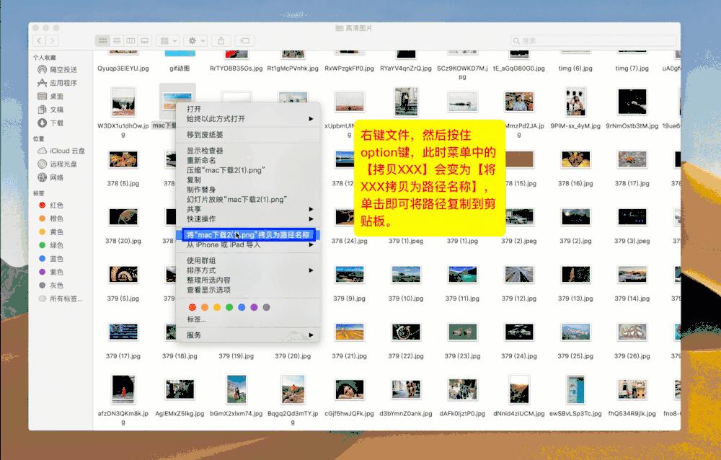Choose 显示检查器 in the context menu

click(248, 151)
